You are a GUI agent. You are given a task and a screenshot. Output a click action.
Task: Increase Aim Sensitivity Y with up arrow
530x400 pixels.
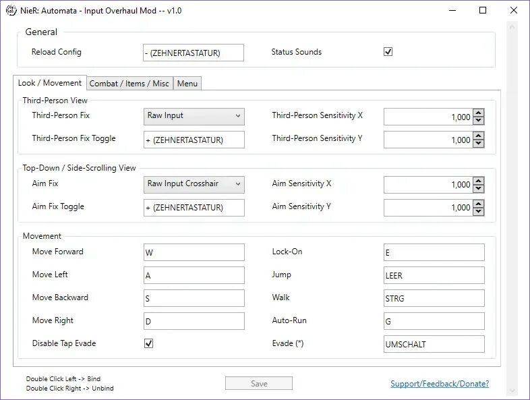point(479,203)
